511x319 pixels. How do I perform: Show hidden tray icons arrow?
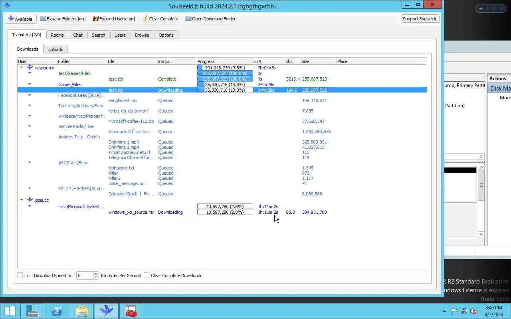click(445, 311)
